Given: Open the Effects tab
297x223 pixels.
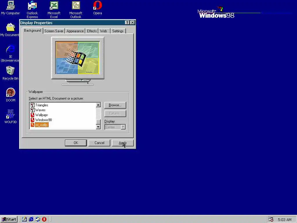Looking at the screenshot, I should [x=92, y=31].
